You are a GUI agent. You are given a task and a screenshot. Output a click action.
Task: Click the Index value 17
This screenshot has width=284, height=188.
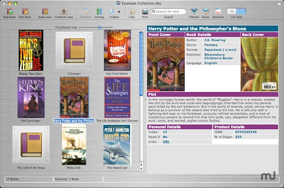pyautogui.click(x=165, y=132)
